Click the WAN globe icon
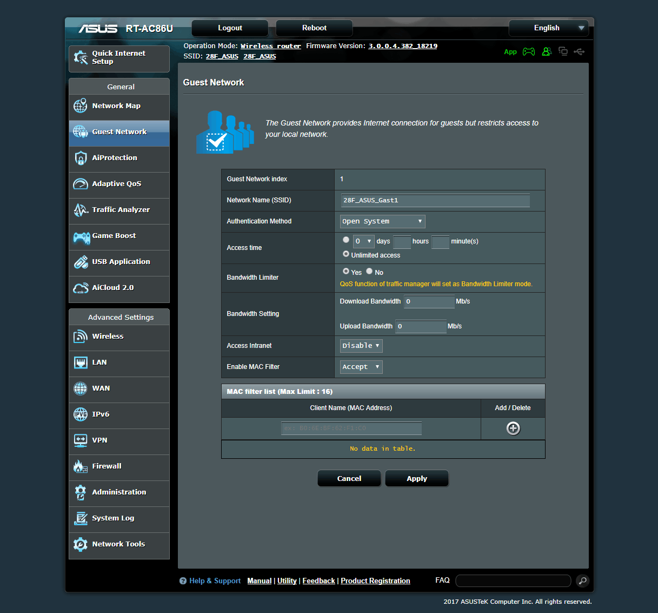 pyautogui.click(x=81, y=388)
